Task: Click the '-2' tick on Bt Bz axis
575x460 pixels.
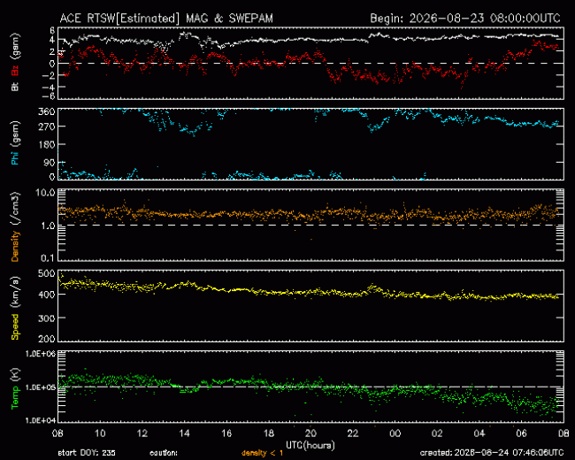Action: 48,75
